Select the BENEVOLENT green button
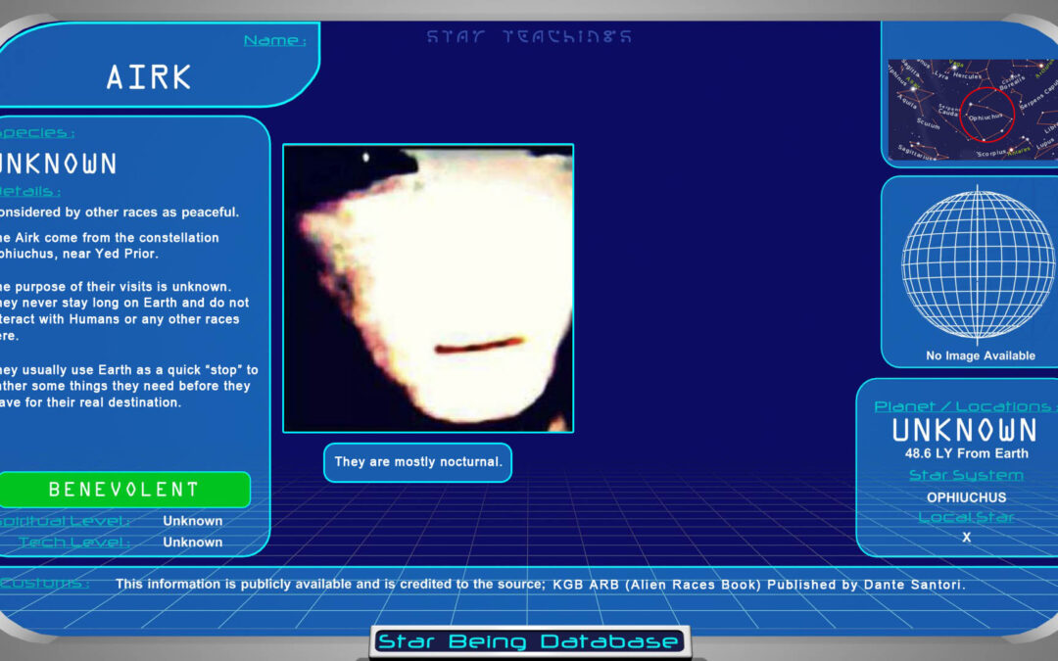 click(x=124, y=489)
